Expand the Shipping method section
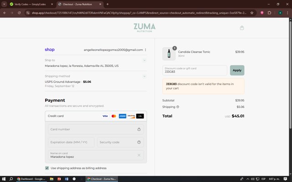 [x=144, y=76]
